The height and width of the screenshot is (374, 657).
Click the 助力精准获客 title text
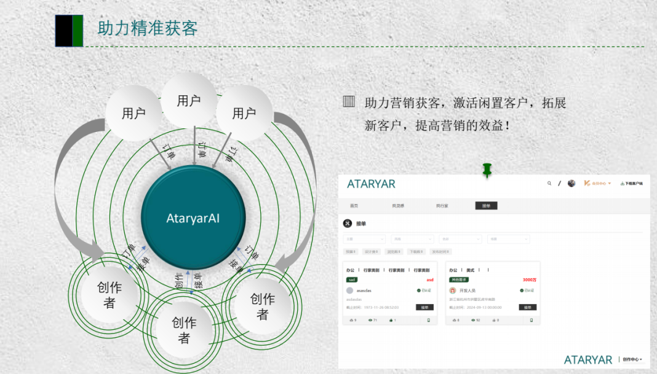point(148,28)
